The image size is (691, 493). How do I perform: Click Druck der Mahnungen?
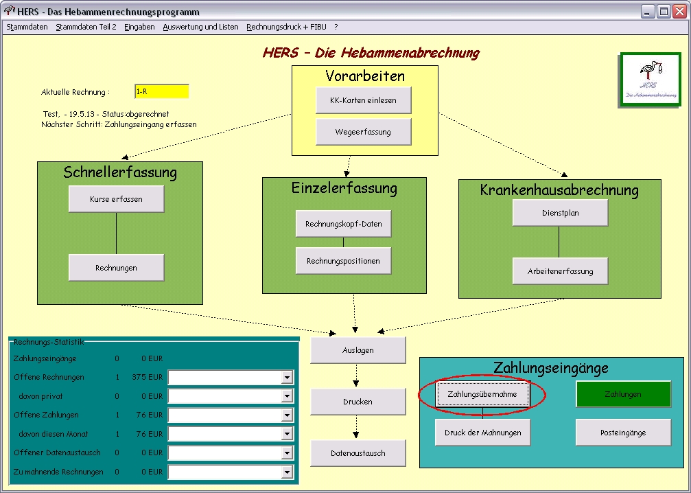pyautogui.click(x=482, y=433)
